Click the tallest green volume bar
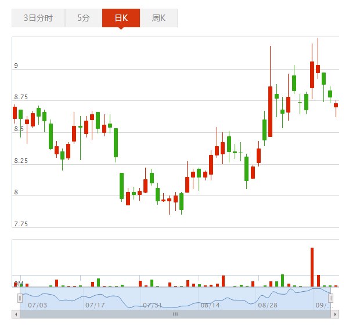The image size is (360, 326). coord(282,280)
